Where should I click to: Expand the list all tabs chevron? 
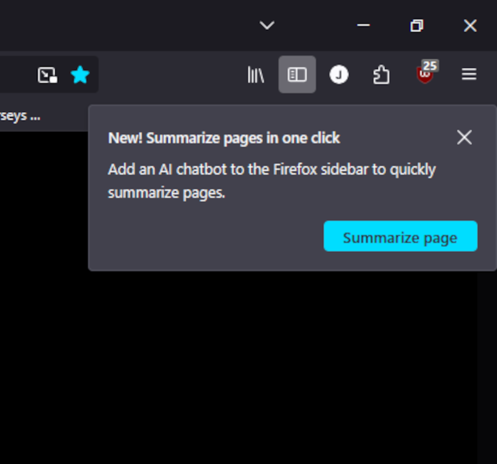[x=267, y=25]
